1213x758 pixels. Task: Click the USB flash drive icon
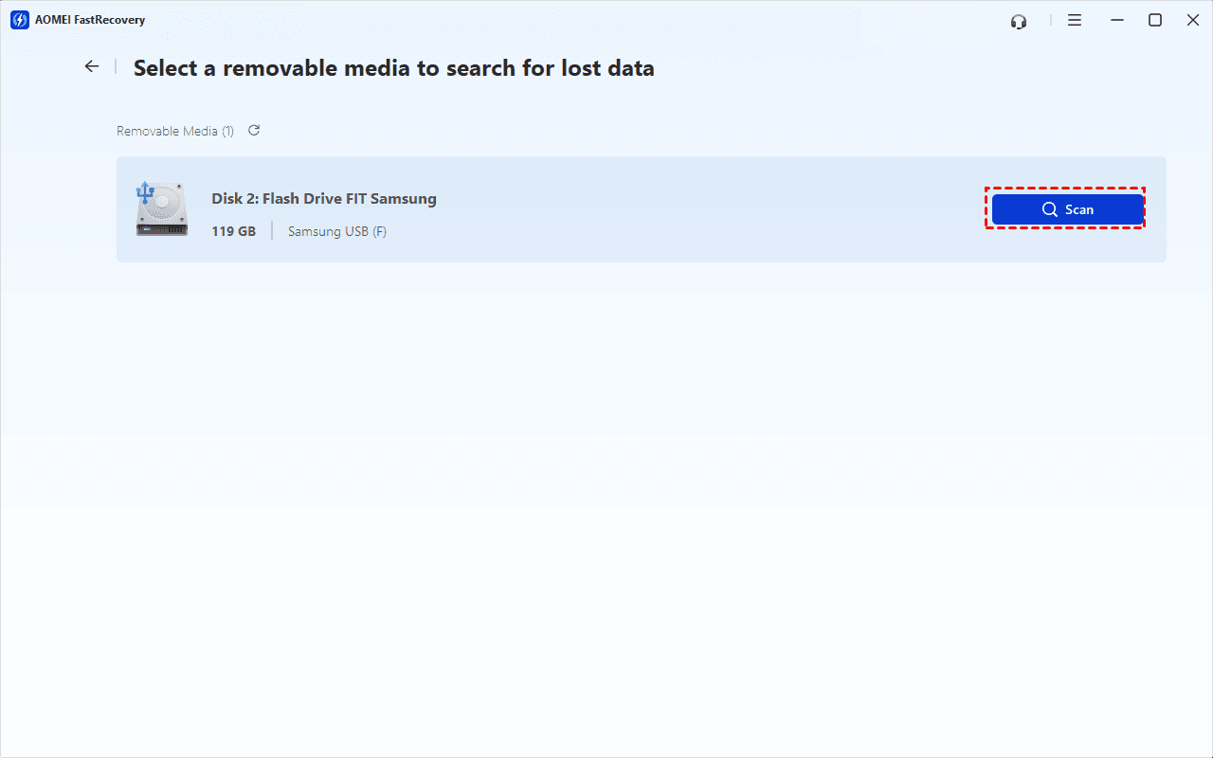tap(161, 209)
